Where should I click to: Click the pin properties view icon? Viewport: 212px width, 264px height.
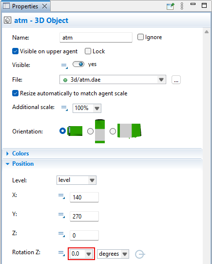point(171,6)
